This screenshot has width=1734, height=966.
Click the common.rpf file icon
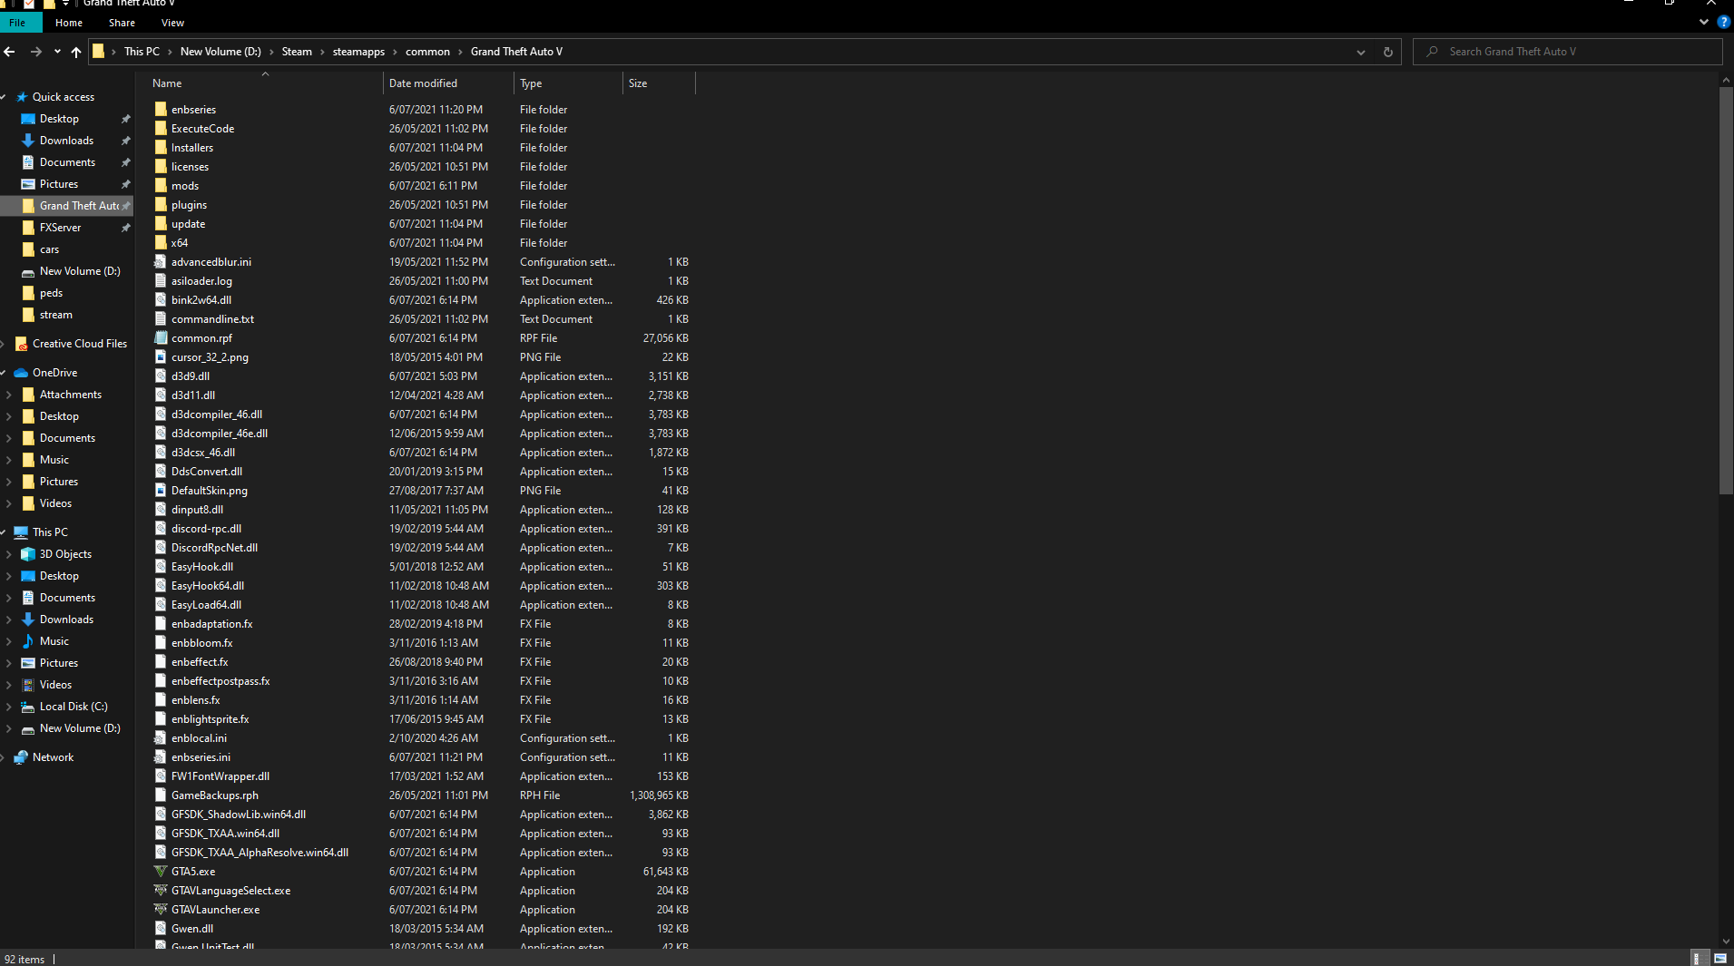[x=161, y=338]
